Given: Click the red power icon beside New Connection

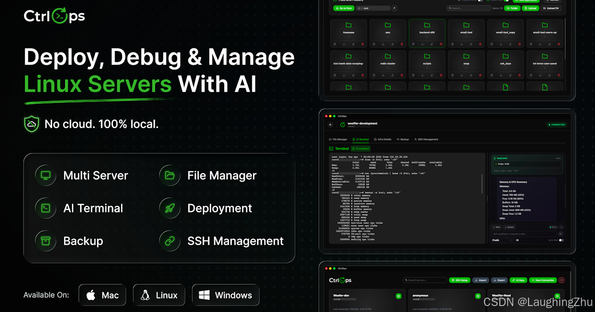Looking at the screenshot, I should (561, 280).
